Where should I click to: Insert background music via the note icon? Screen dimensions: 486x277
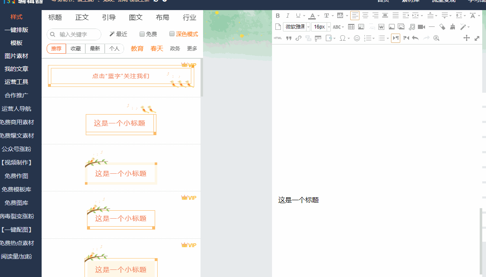(412, 26)
